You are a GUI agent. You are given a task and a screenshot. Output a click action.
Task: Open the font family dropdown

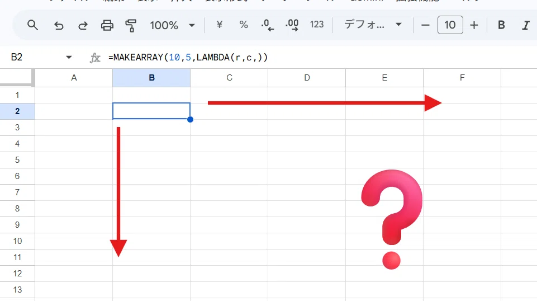[x=373, y=25]
